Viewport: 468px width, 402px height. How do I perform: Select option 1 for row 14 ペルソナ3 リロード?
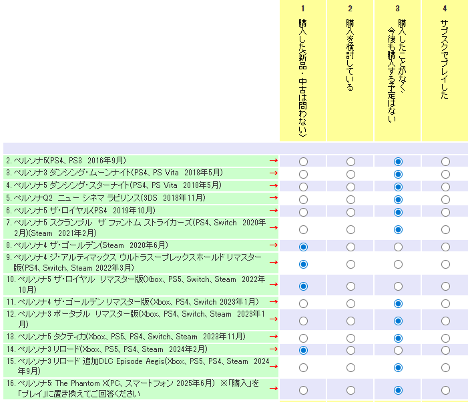(x=303, y=350)
